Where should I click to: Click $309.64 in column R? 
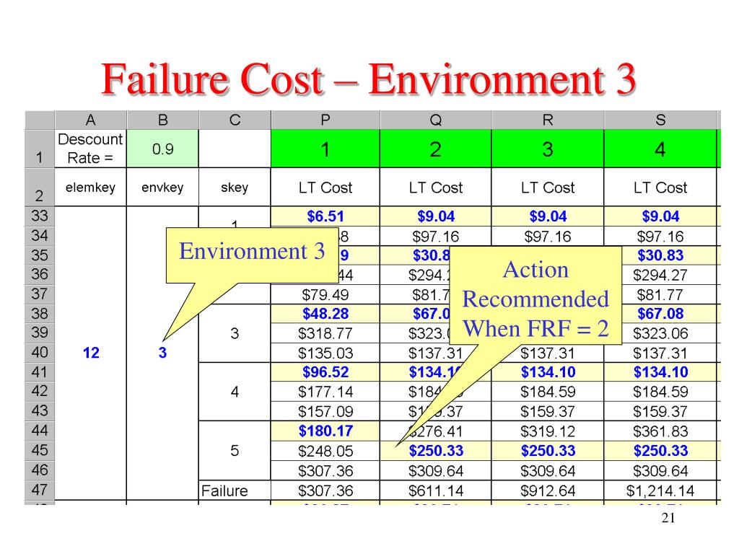[548, 470]
